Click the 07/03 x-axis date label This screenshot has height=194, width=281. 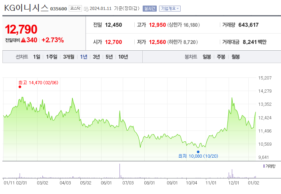pyautogui.click(x=128, y=183)
